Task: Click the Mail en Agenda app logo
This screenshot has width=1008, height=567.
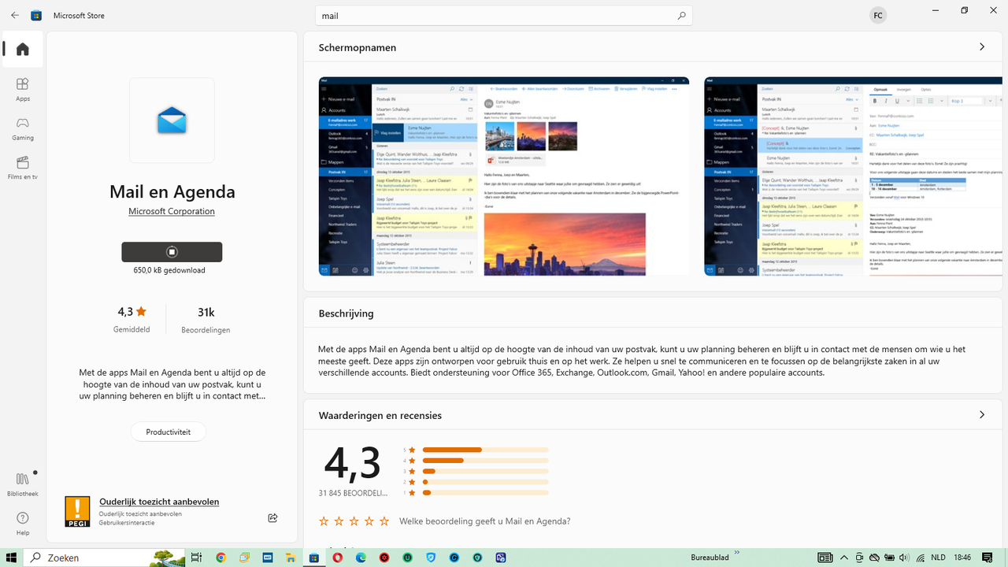Action: pos(172,120)
